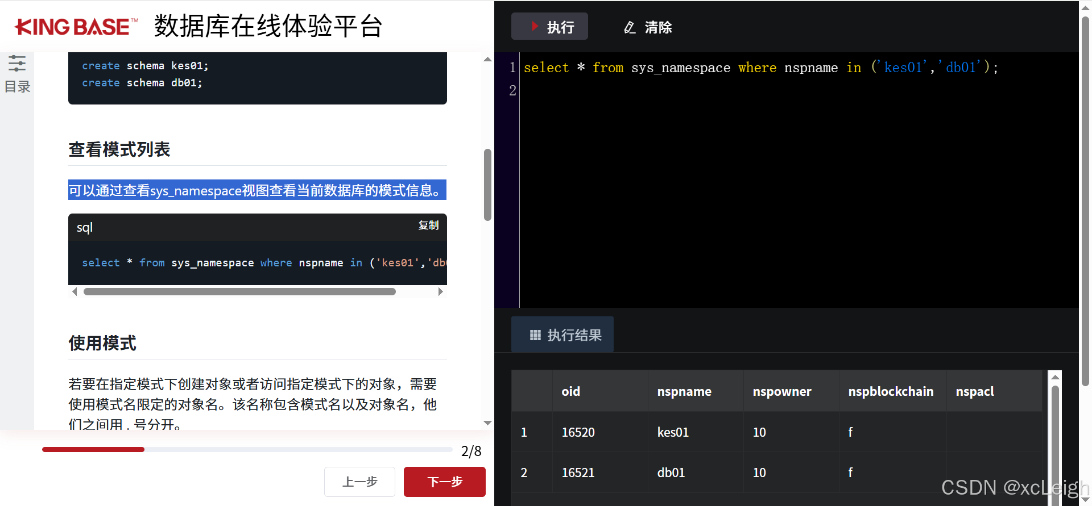The width and height of the screenshot is (1092, 506).
Task: Click the tutorial panel scroll up arrow
Action: click(487, 59)
